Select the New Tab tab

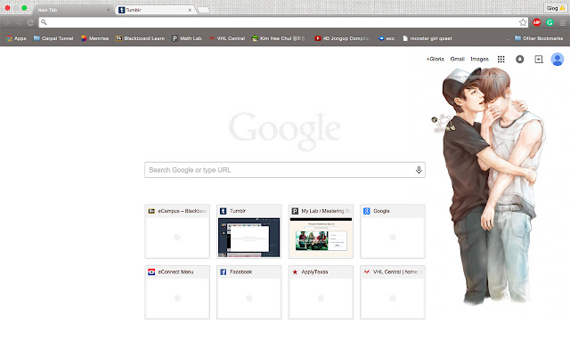coord(71,8)
